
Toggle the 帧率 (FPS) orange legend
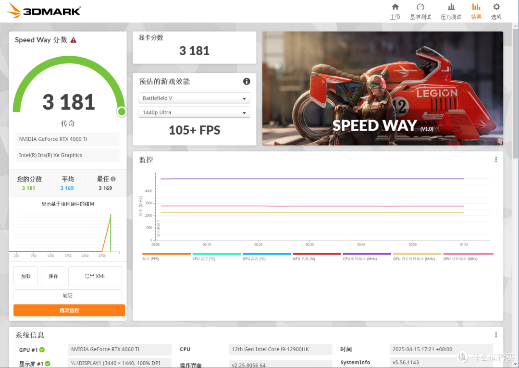[166, 257]
